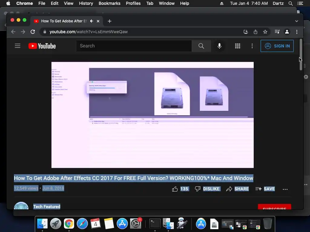Expand the tab search chevron
The width and height of the screenshot is (310, 232).
[x=297, y=21]
